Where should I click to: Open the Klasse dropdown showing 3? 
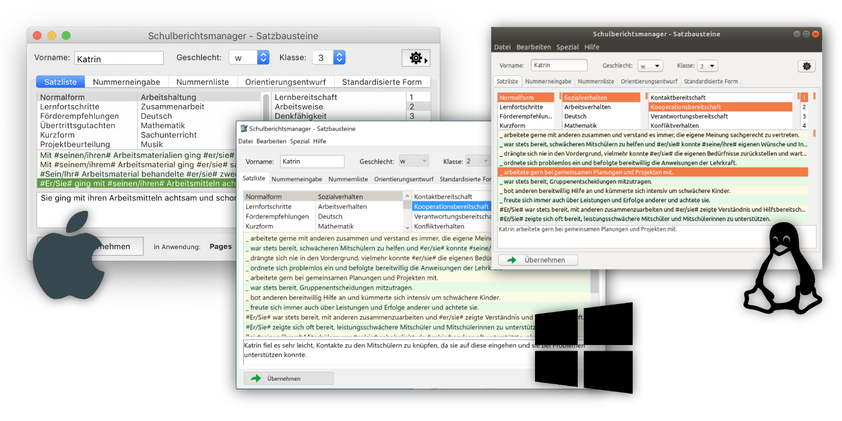click(339, 57)
